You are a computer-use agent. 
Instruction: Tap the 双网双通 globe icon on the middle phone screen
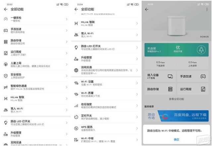[76, 70]
